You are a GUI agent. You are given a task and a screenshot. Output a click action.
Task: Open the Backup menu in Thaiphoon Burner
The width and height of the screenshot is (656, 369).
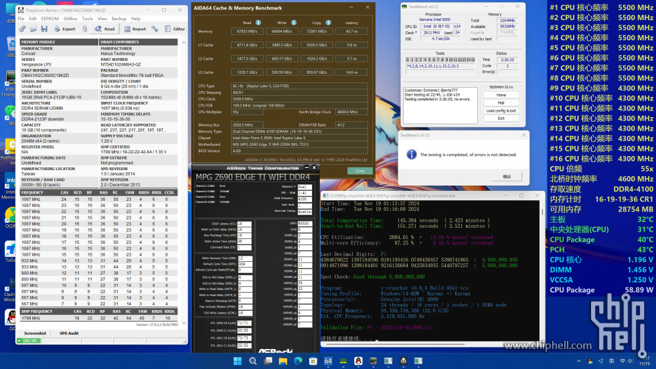click(x=119, y=19)
